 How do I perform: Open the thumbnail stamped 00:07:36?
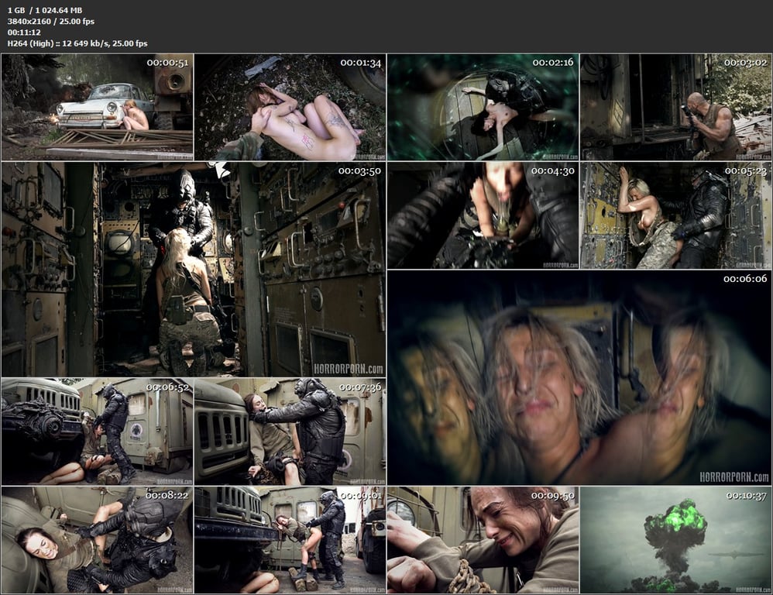[x=290, y=432]
